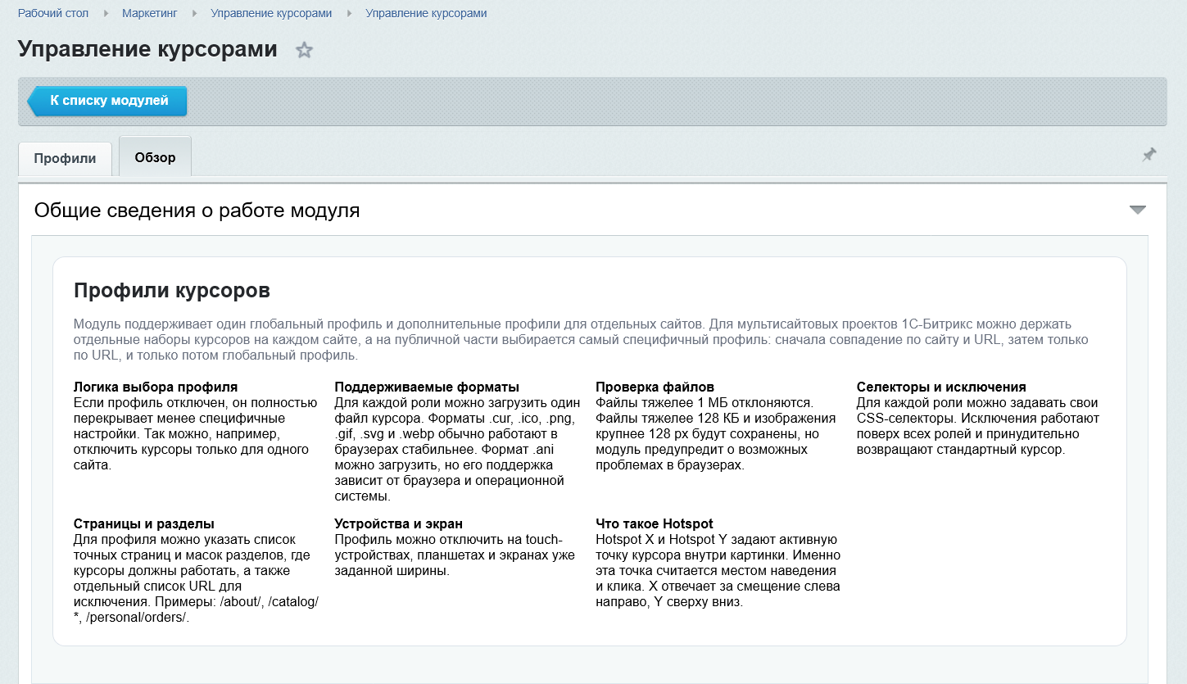Add page to favorites with star icon
Screen dimensions: 1187x684
[304, 51]
